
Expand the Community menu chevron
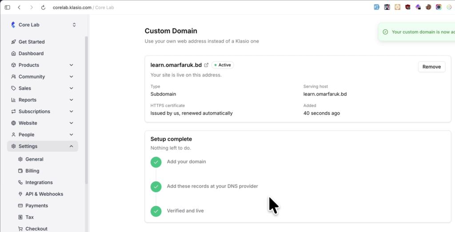click(72, 77)
